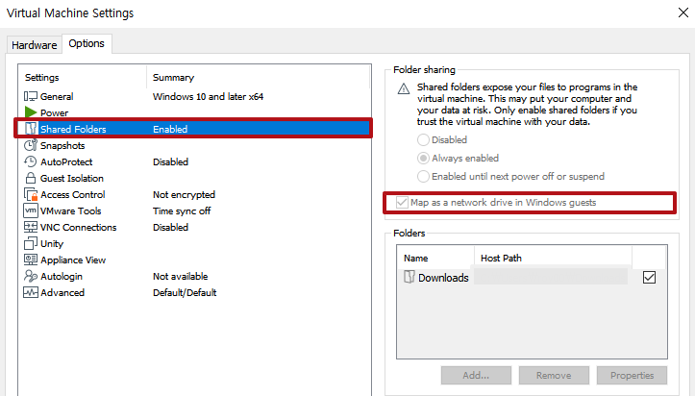The image size is (695, 396).
Task: Click the 'Not encrypted' summary text
Action: click(184, 194)
